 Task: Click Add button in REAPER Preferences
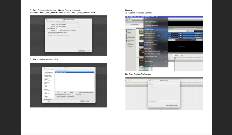(x=58, y=93)
